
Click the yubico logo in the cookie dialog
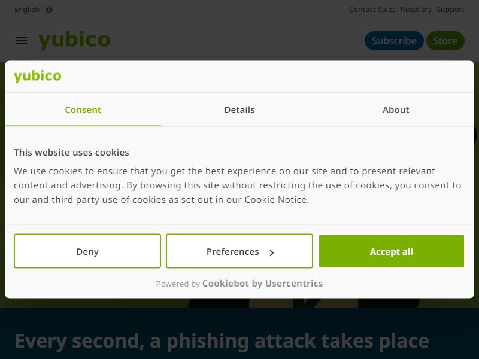(x=38, y=76)
